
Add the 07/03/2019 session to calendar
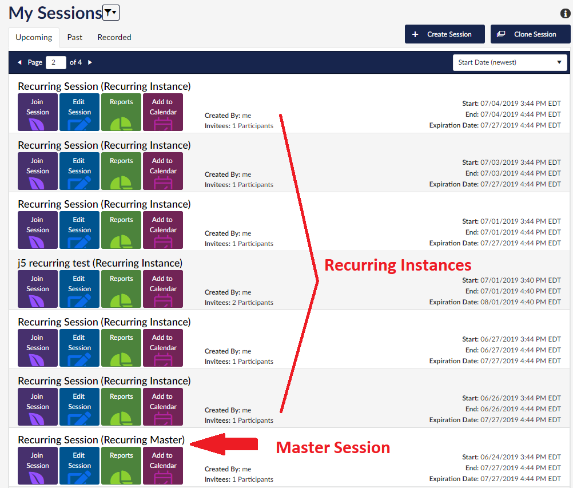click(163, 171)
